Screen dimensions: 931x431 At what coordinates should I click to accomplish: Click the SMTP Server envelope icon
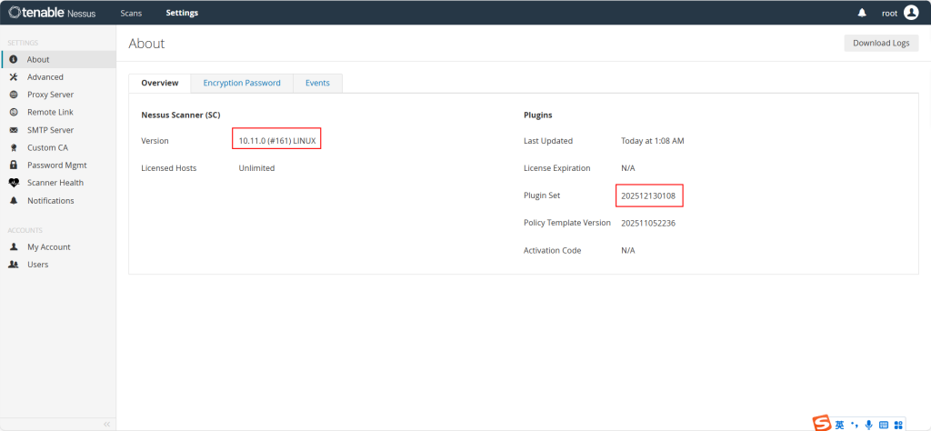click(x=14, y=130)
